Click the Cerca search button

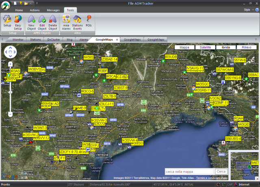point(221,172)
